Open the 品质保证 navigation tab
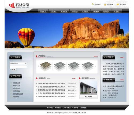Viewport: 134px width, 115px height. (x=106, y=11)
